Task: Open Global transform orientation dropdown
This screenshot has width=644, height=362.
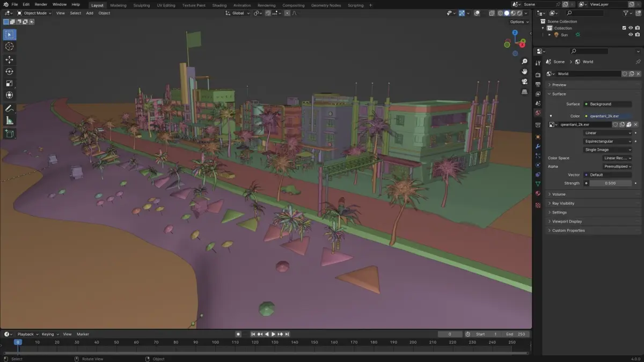Action: click(x=238, y=13)
